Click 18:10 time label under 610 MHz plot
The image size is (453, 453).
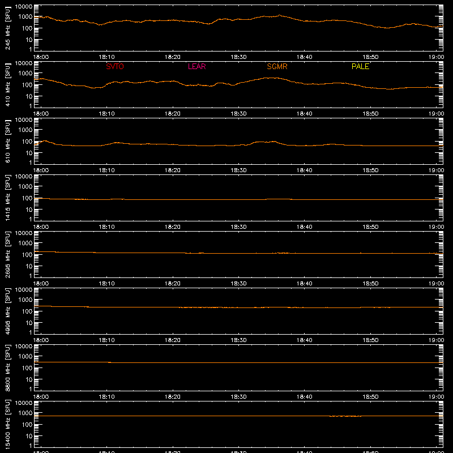click(107, 170)
